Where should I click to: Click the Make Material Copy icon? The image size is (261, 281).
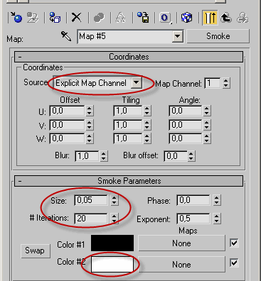pyautogui.click(x=99, y=18)
